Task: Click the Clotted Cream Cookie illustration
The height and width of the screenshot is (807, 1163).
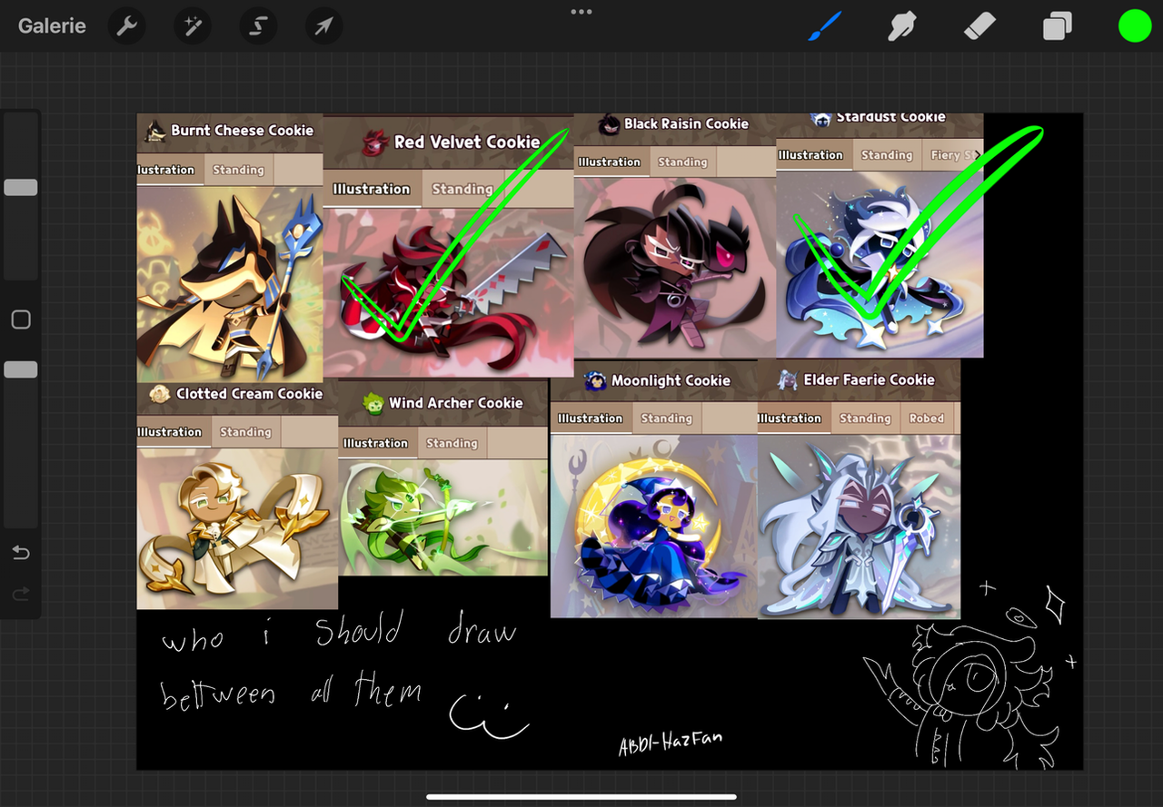Action: click(237, 528)
